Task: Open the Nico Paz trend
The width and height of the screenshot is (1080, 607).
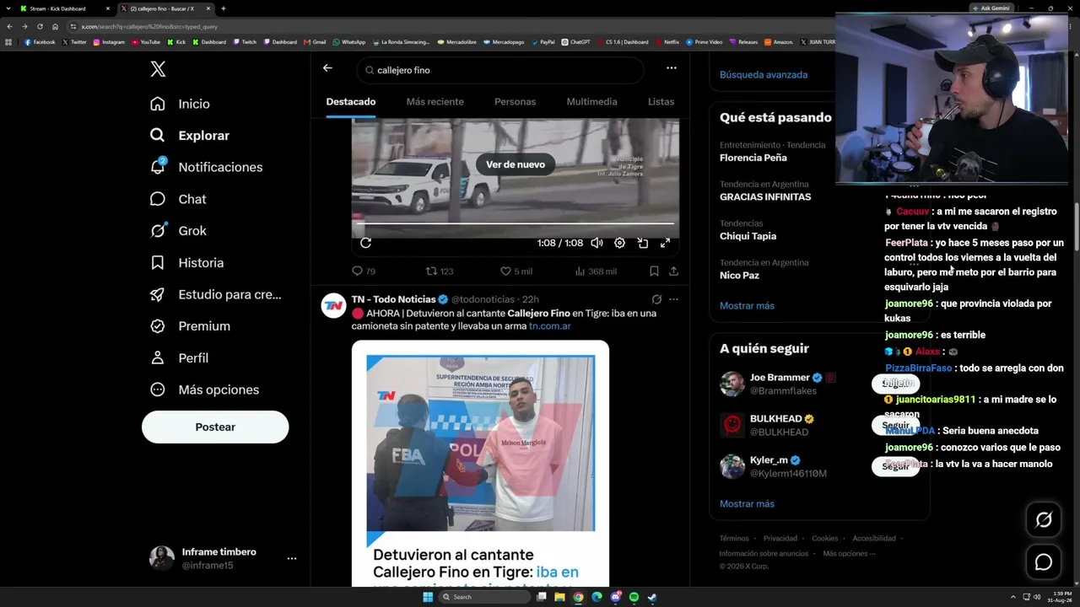Action: (739, 276)
